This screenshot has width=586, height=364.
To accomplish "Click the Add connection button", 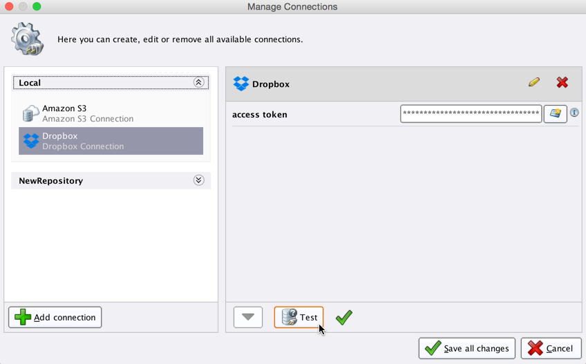I will click(55, 317).
